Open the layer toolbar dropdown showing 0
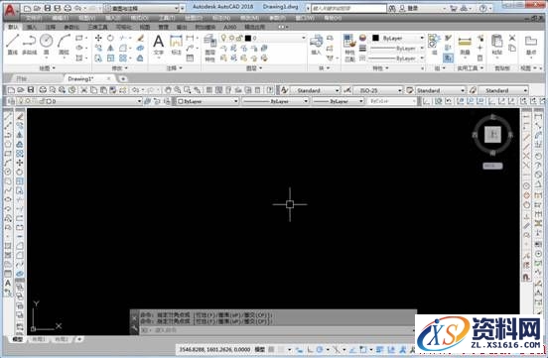 pos(79,101)
